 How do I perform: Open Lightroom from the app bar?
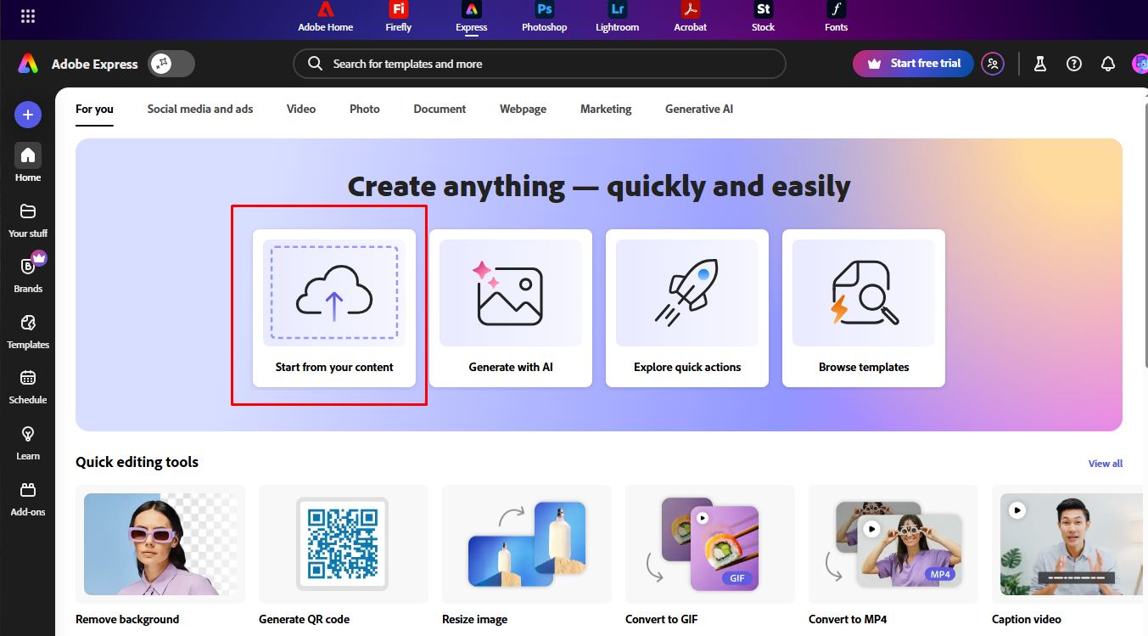tap(617, 17)
